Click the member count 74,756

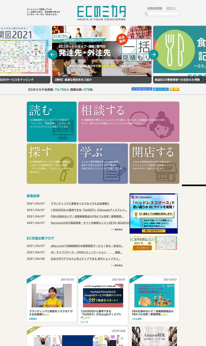[x=61, y=90]
